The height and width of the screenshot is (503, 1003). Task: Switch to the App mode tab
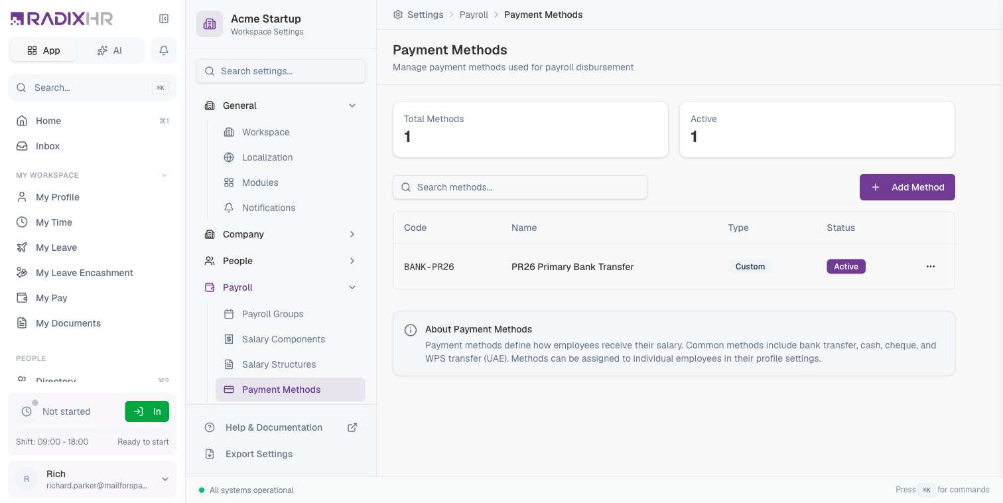tap(44, 50)
